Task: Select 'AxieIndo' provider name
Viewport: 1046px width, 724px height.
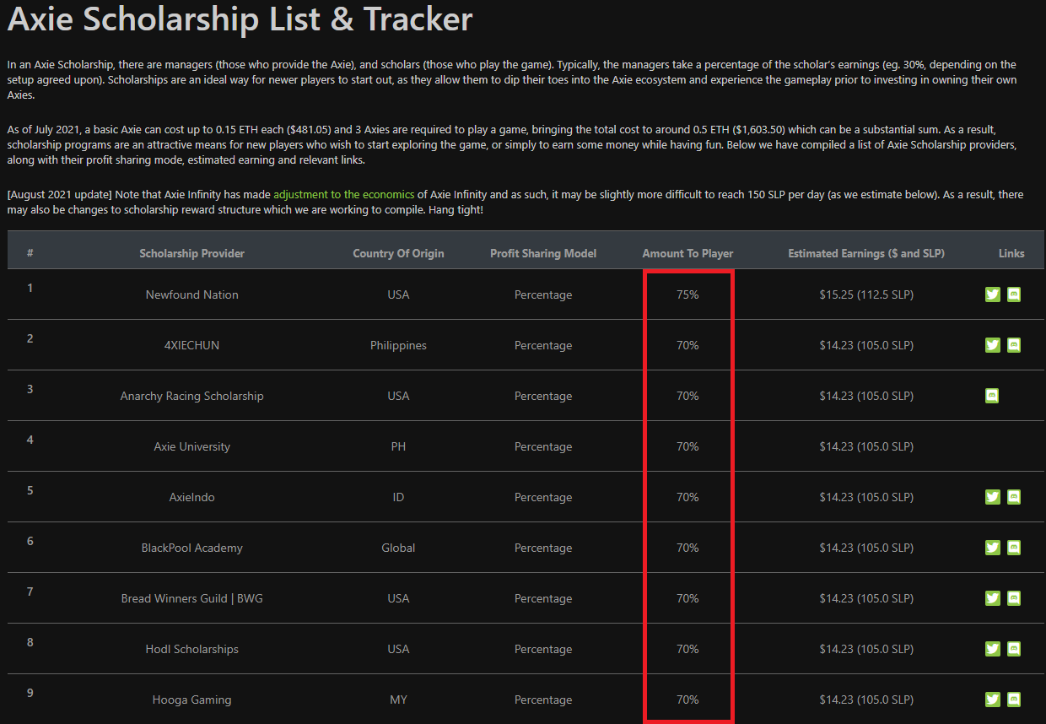Action: 192,497
